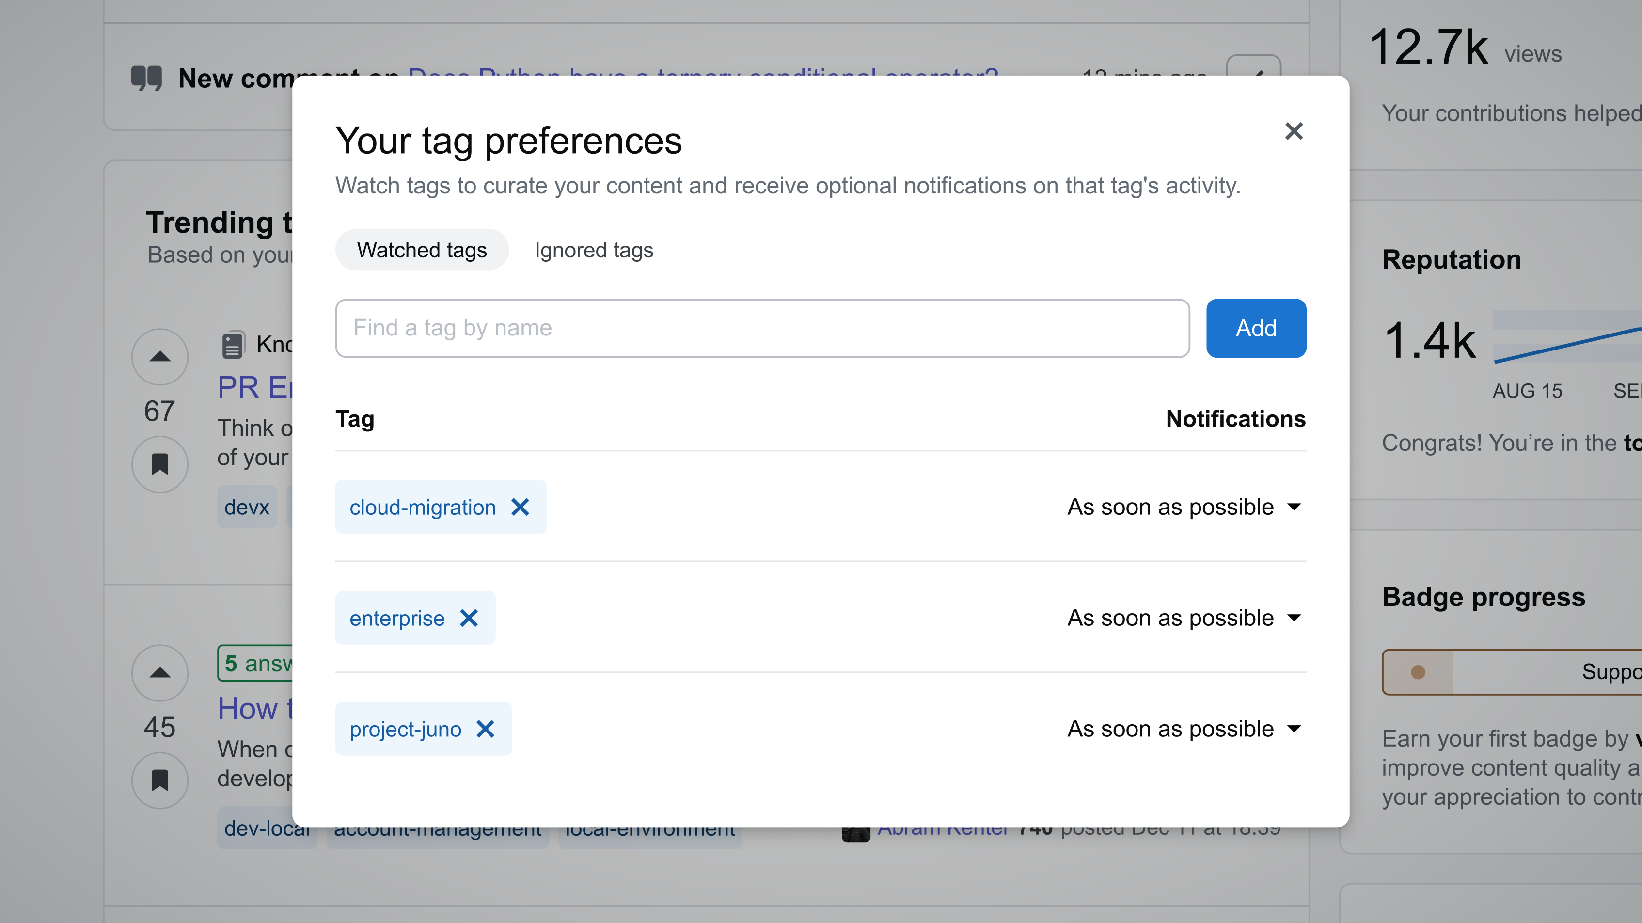Upvote the post with 45 votes
1642x923 pixels.
pyautogui.click(x=160, y=673)
